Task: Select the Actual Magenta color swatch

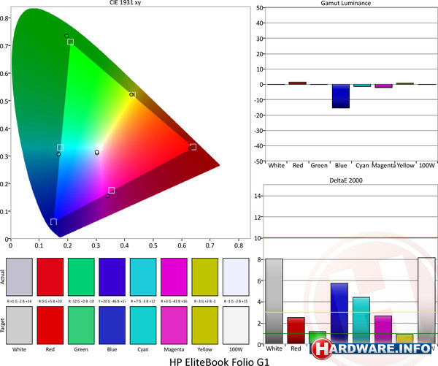Action: [174, 277]
